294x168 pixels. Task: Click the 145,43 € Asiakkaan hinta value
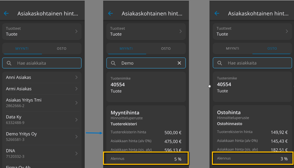279,141
